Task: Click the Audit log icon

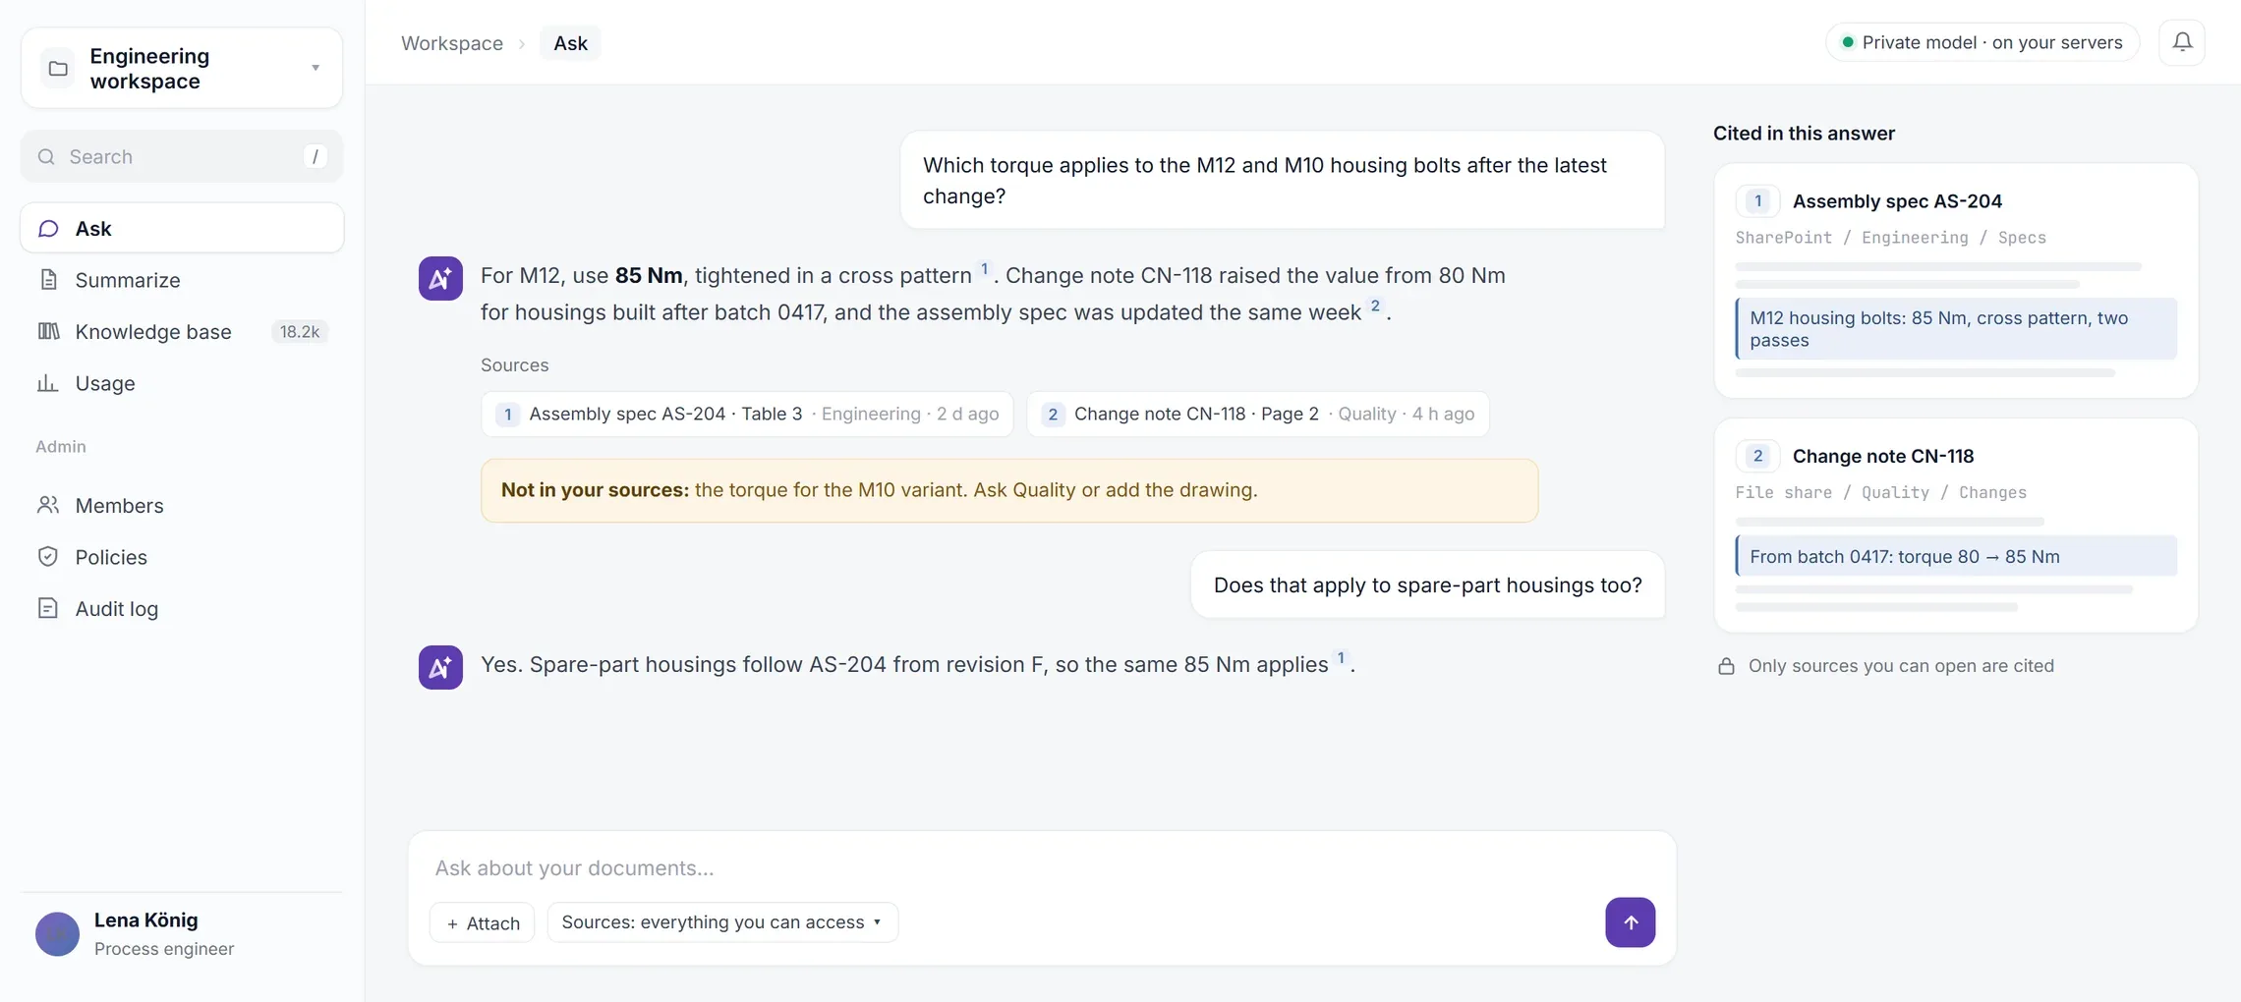Action: pos(48,608)
